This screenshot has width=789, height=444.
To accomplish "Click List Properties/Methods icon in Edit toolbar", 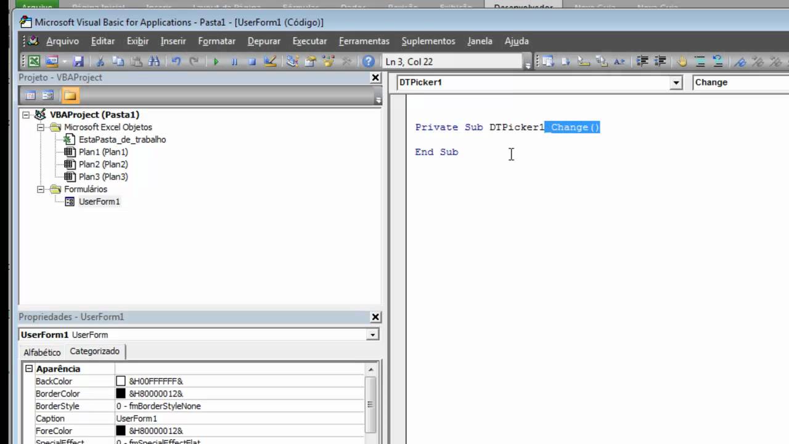I will click(548, 62).
